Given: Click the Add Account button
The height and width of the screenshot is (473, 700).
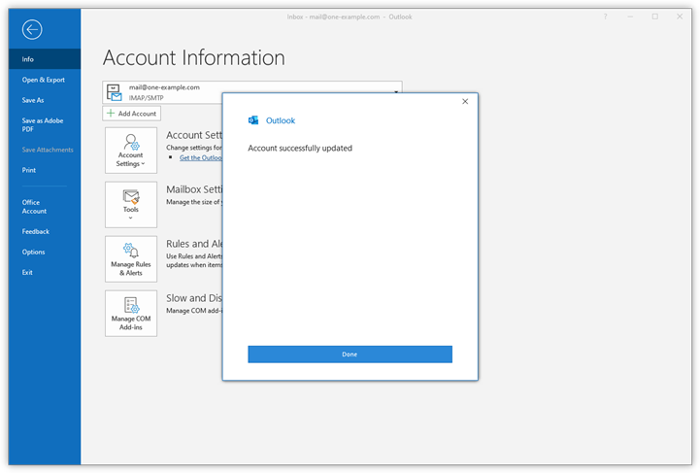Looking at the screenshot, I should (x=131, y=114).
